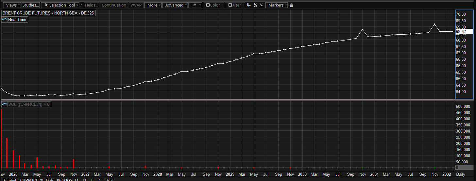The width and height of the screenshot is (476, 181).
Task: Open the More dropdown menu
Action: pyautogui.click(x=153, y=5)
